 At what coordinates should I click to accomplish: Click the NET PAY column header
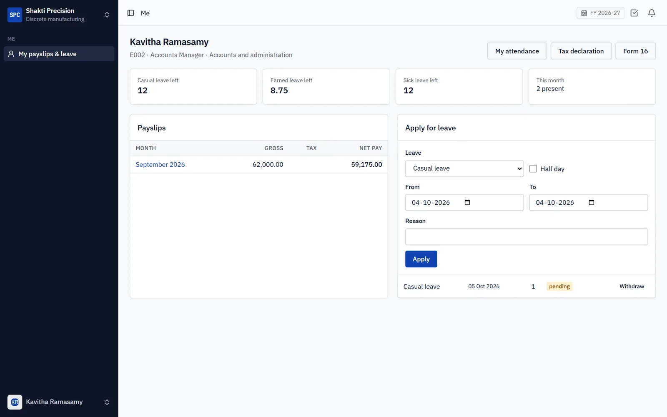371,148
